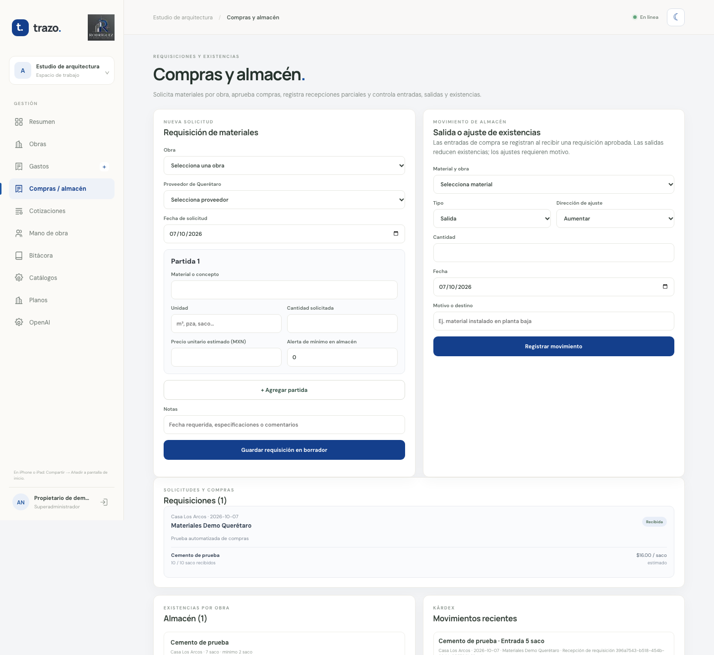Click the Precio unitario estimado input

pos(226,357)
